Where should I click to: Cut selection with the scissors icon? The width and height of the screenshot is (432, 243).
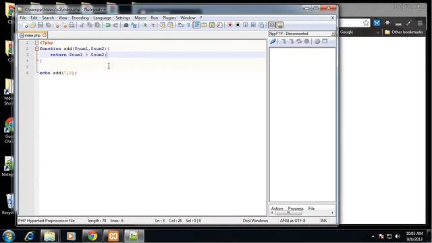(x=82, y=26)
